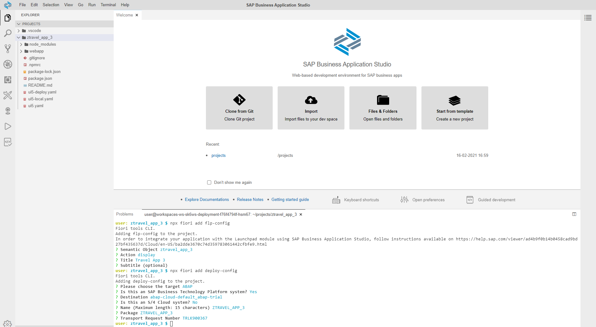Open the Search view
The image size is (596, 327).
[8, 33]
